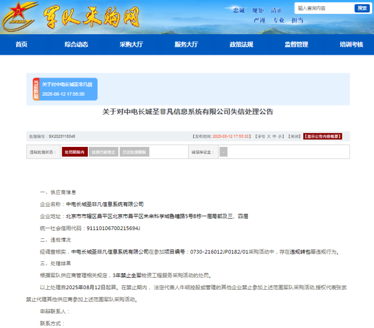Click the processing number SX2025118046
The height and width of the screenshot is (328, 374).
click(x=62, y=137)
